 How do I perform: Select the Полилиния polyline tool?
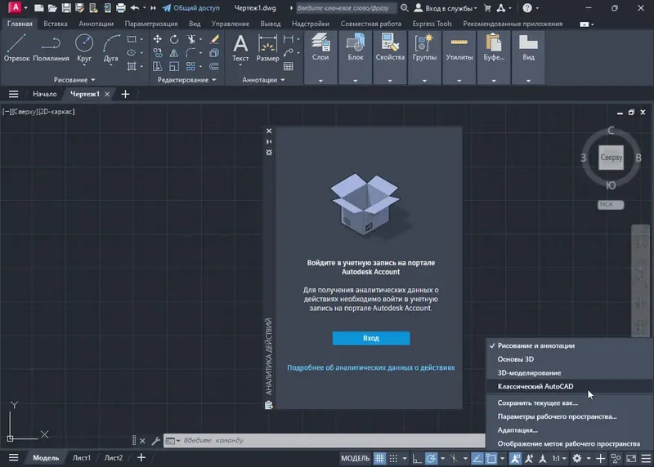tap(51, 49)
